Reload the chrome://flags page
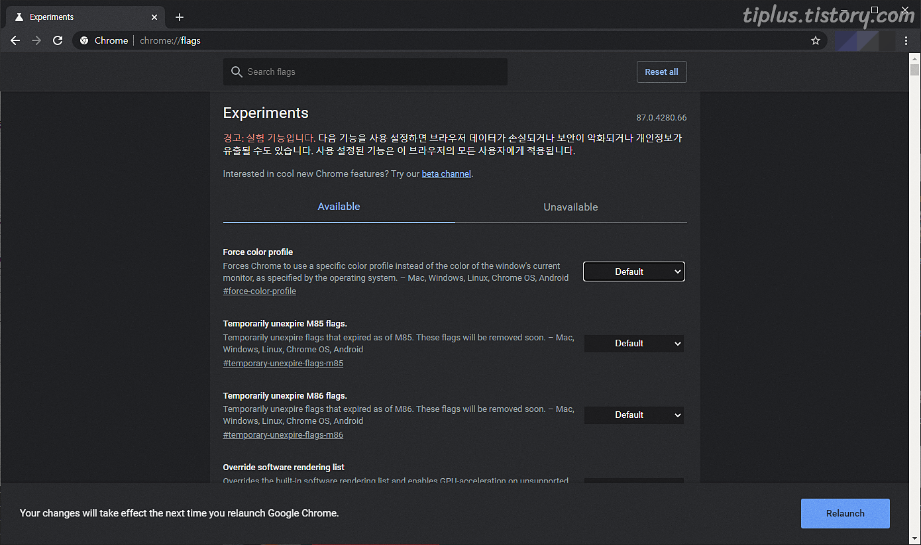This screenshot has width=921, height=545. [x=58, y=40]
